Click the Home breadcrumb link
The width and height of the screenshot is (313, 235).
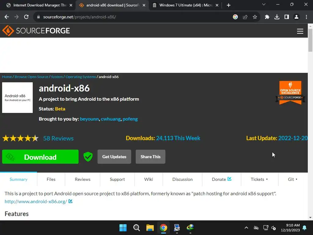point(7,77)
